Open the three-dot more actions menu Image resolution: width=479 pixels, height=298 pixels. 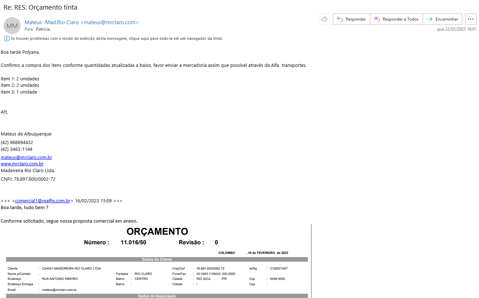click(470, 19)
